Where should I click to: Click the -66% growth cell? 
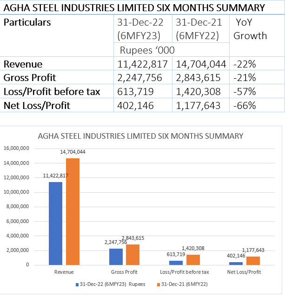pyautogui.click(x=245, y=106)
